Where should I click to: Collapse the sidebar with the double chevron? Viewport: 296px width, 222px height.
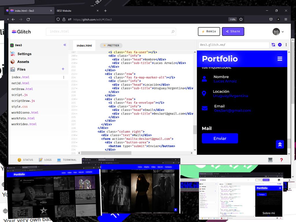click(x=65, y=45)
